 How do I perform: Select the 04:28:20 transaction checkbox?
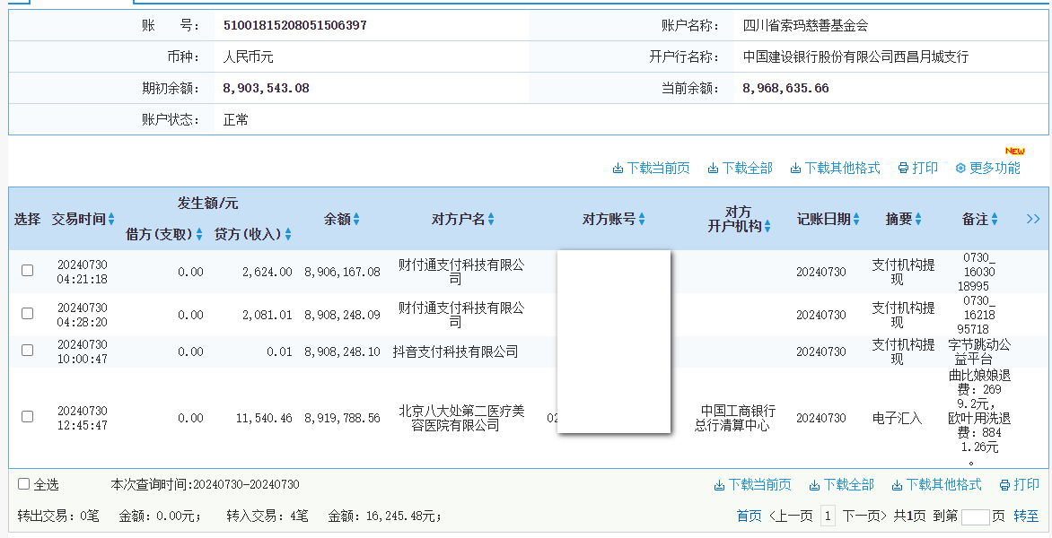28,314
